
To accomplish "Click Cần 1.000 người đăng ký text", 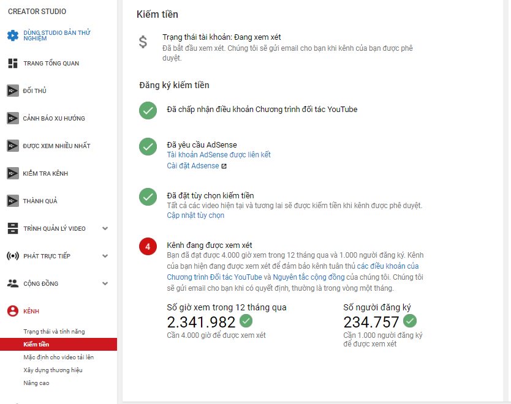I will point(383,340).
